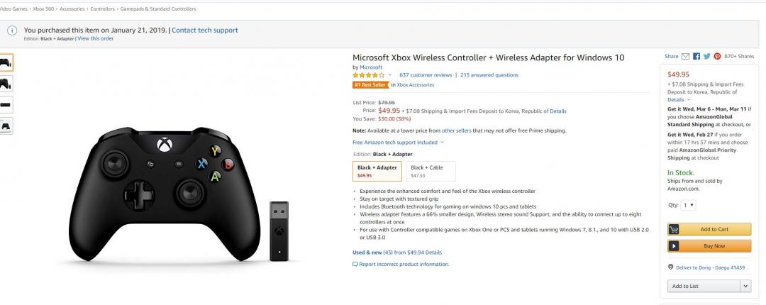The image size is (766, 305).
Task: Click speech bubble icon beside Report incorrect info
Action: pyautogui.click(x=355, y=264)
